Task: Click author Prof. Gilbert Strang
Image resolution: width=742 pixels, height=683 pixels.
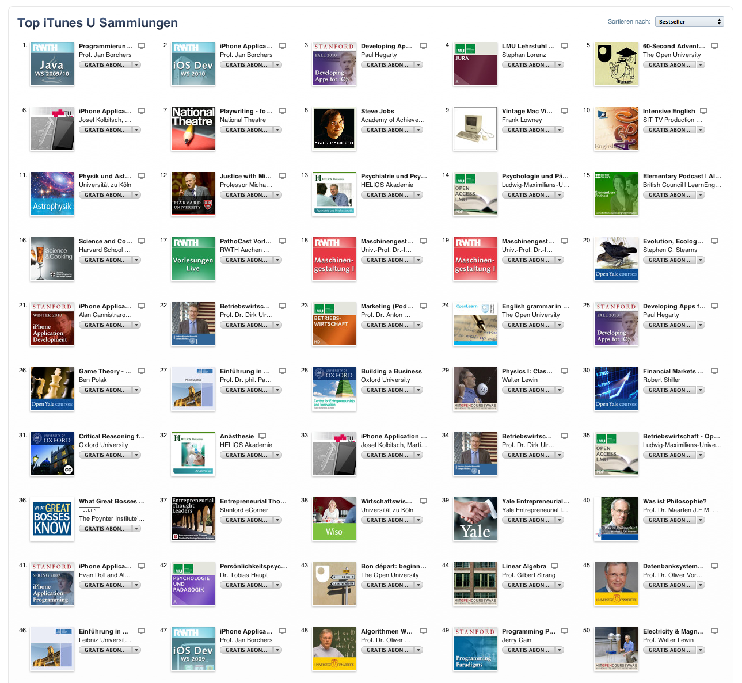Action: tap(528, 575)
